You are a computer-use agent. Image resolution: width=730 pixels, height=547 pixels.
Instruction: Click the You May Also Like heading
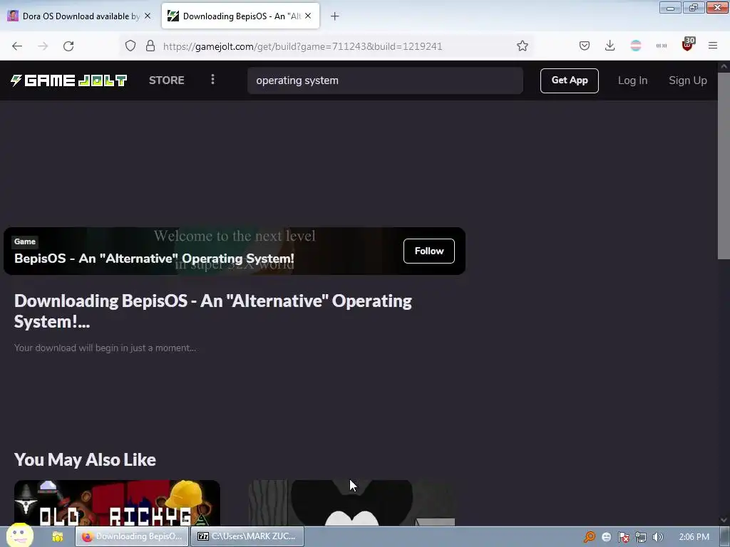pos(85,459)
